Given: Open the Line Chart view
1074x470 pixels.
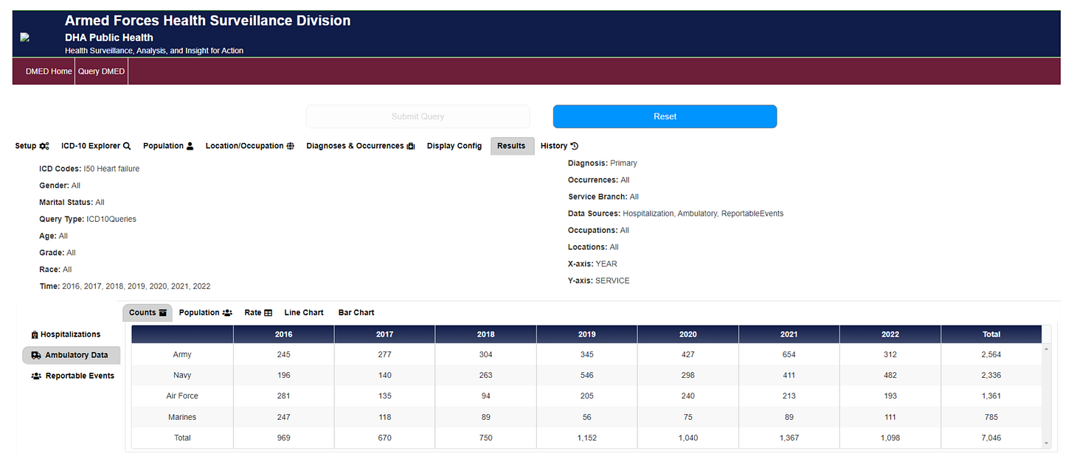Looking at the screenshot, I should click(x=304, y=312).
